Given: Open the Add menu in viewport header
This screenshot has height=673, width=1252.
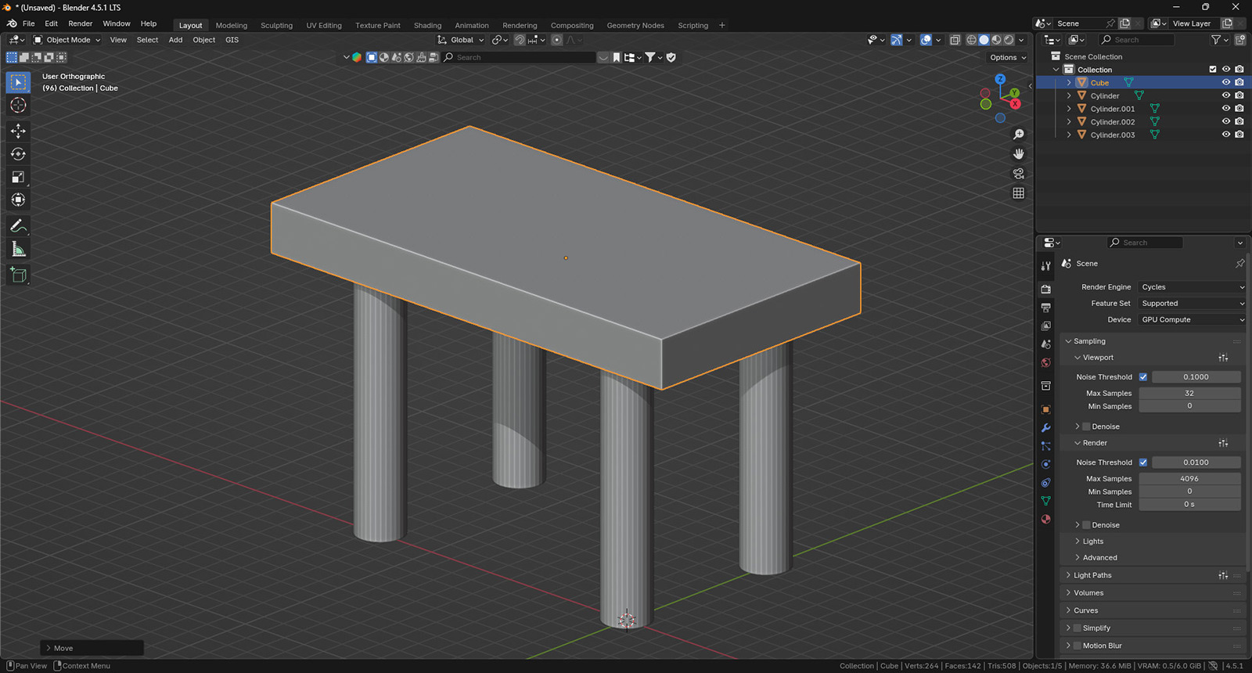Looking at the screenshot, I should click(x=175, y=40).
